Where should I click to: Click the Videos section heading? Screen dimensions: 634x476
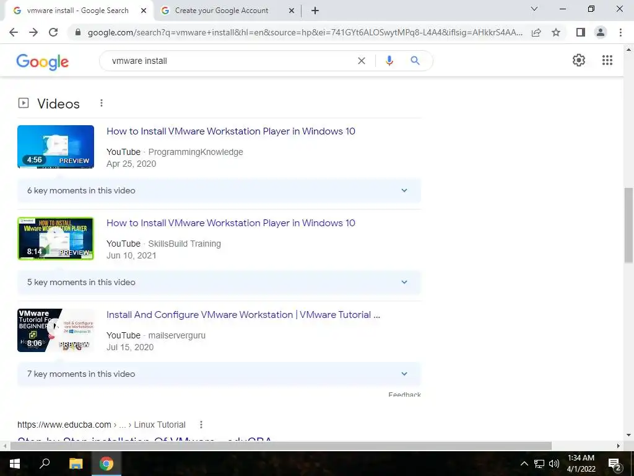point(59,104)
